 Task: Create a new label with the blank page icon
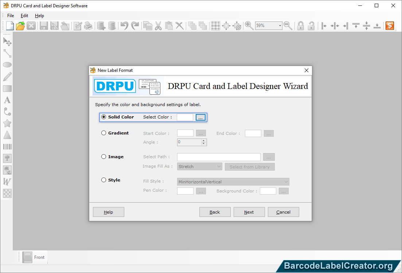[10, 26]
